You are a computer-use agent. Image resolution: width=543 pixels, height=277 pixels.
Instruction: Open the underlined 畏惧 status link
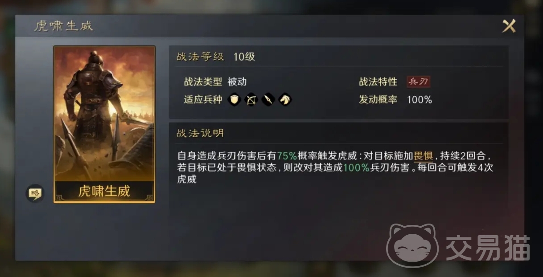[423, 156]
